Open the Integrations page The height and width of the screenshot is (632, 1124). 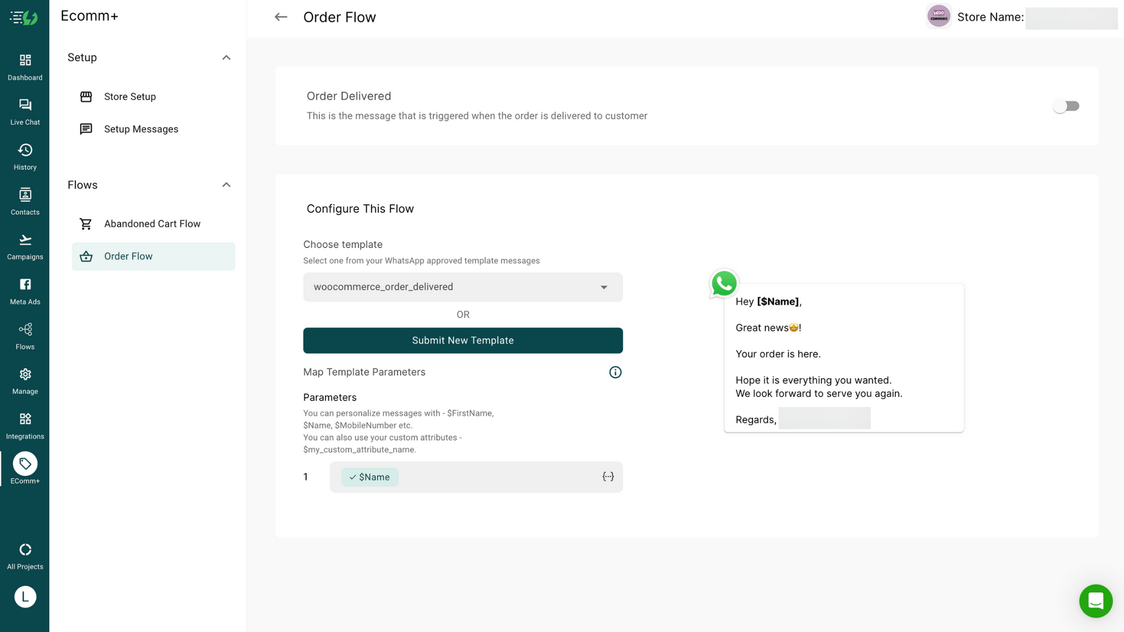[x=25, y=424]
